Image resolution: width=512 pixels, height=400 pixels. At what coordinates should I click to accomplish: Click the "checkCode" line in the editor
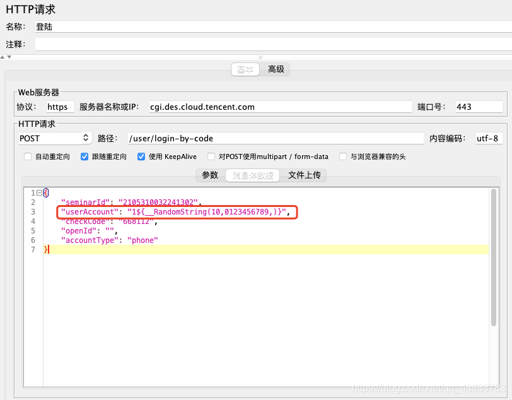[109, 221]
